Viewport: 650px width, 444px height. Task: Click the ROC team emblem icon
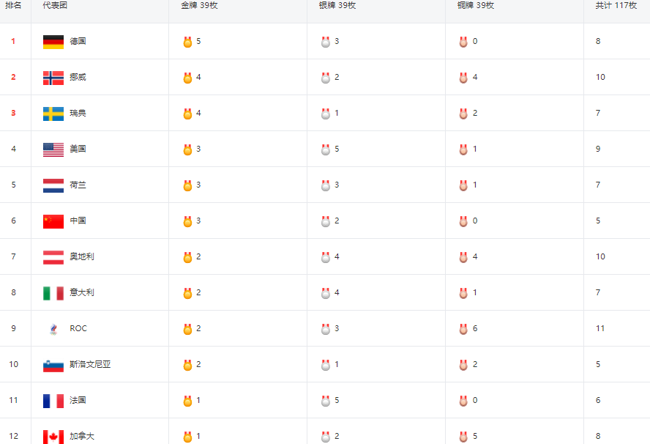[53, 329]
